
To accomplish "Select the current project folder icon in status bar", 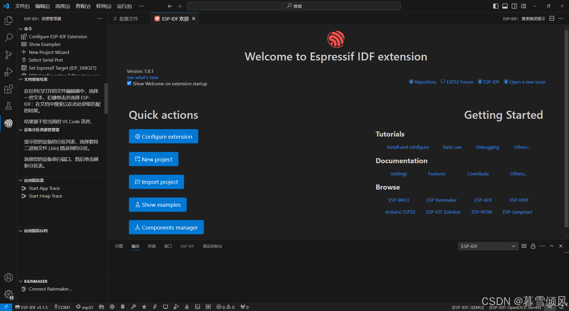I will [x=101, y=307].
